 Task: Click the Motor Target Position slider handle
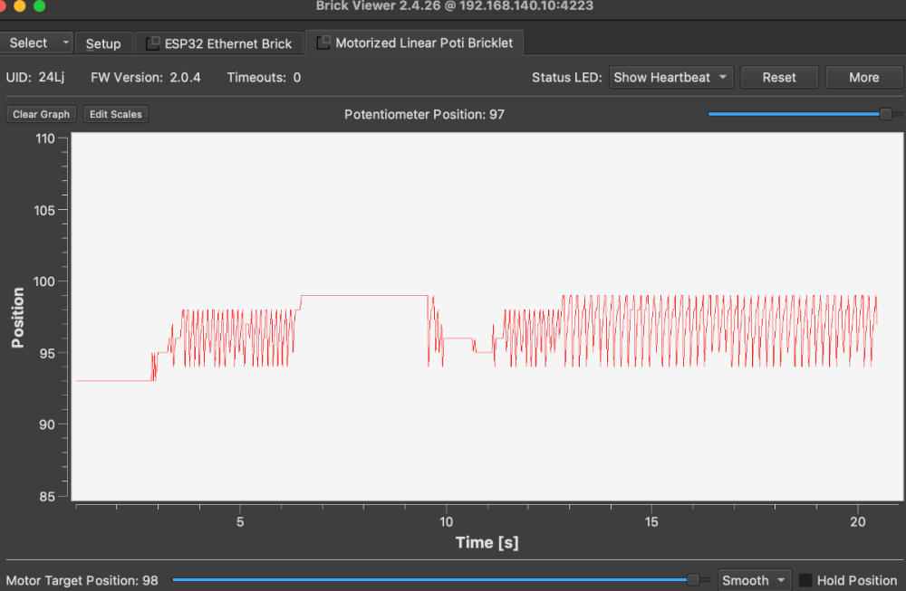[693, 579]
